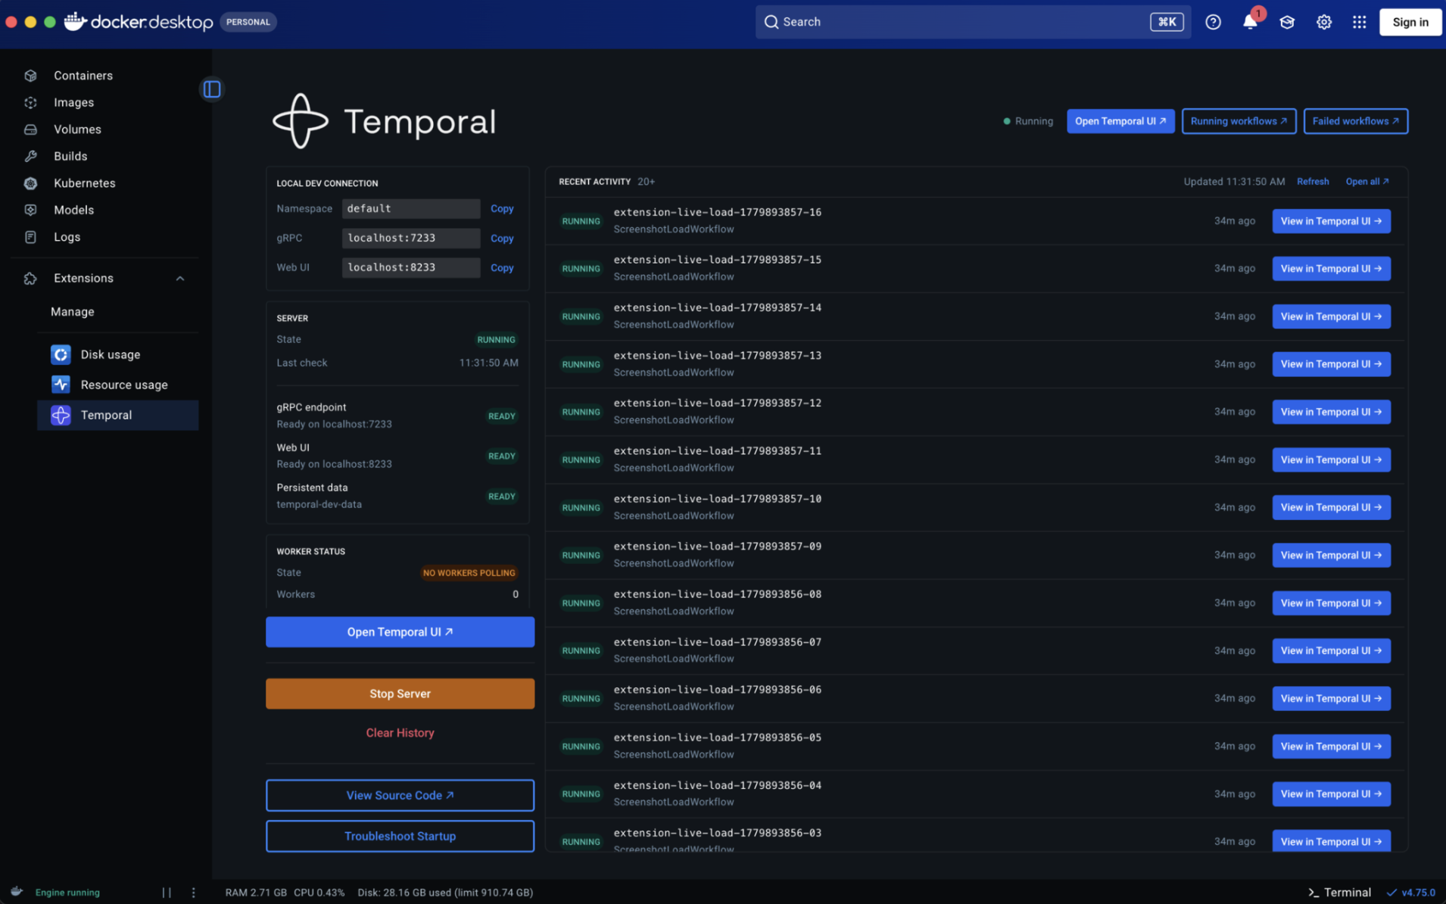Click Open all activity link
The image size is (1446, 904).
[1367, 182]
